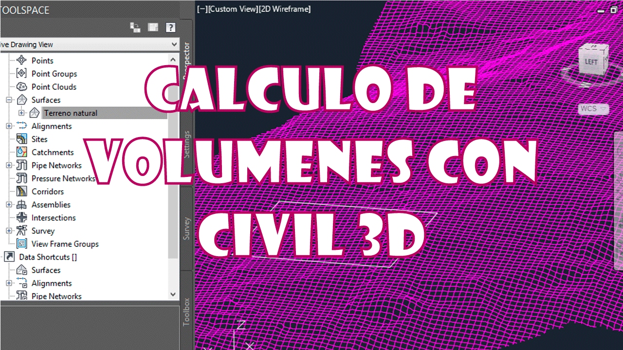The image size is (623, 350).
Task: Select the Point Groups icon
Action: coord(22,73)
